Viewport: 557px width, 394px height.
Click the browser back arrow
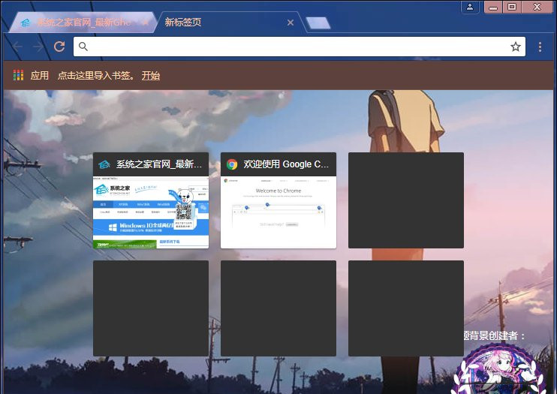(17, 47)
